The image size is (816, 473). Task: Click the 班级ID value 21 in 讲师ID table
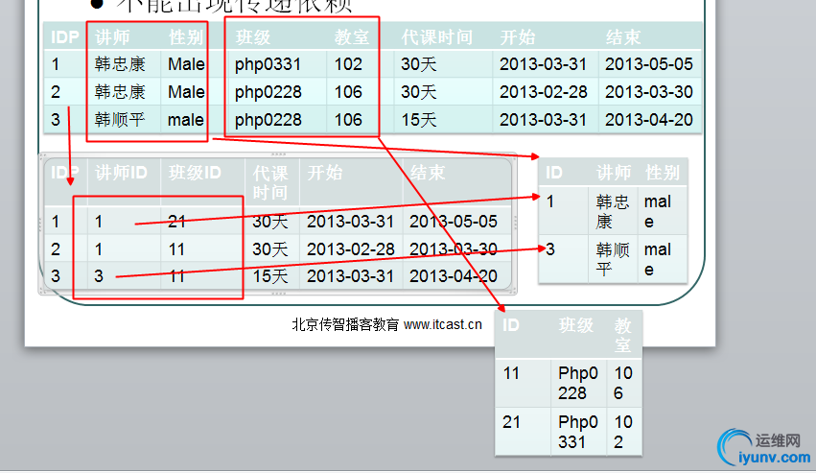tap(177, 222)
